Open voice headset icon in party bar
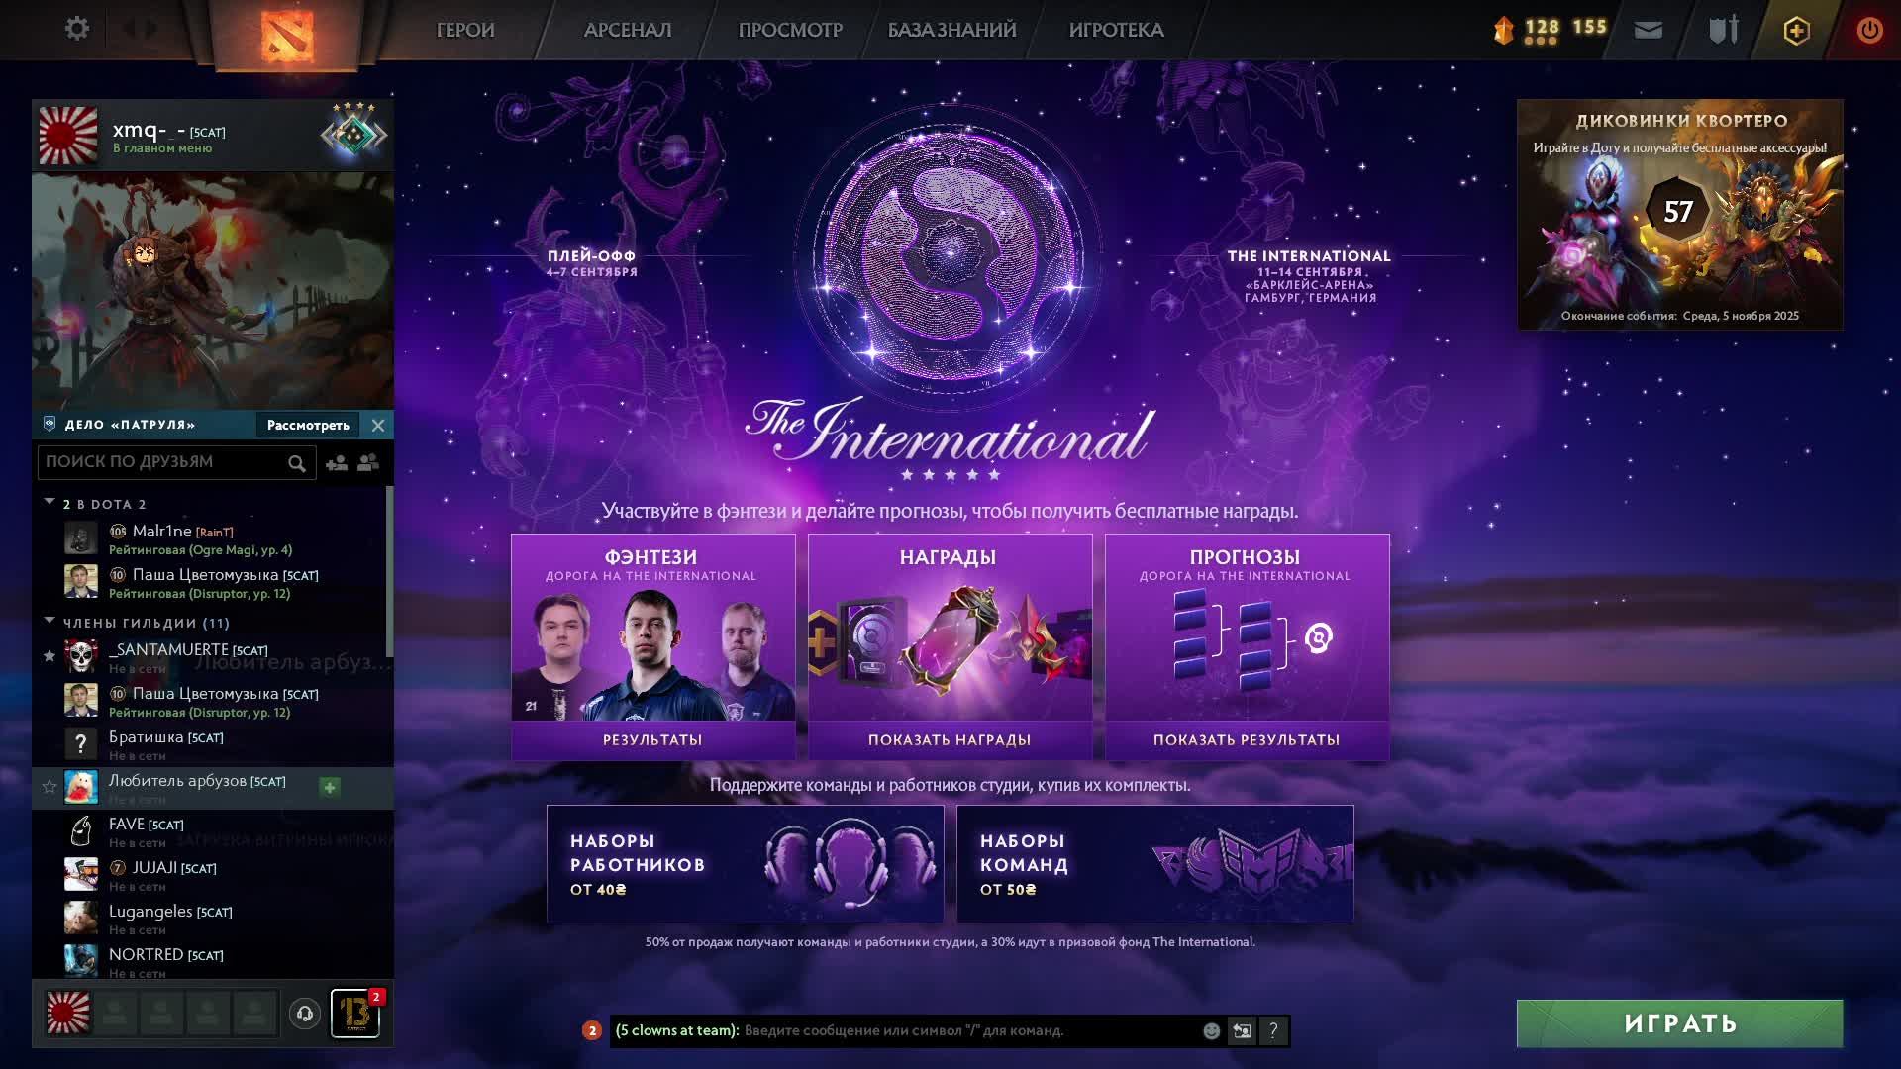The image size is (1901, 1069). (305, 1014)
